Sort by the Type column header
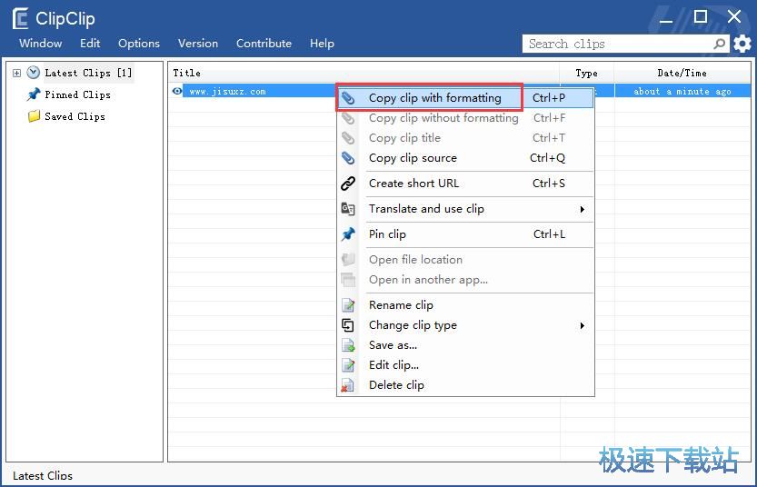Screen dimensions: 757x487 (586, 73)
